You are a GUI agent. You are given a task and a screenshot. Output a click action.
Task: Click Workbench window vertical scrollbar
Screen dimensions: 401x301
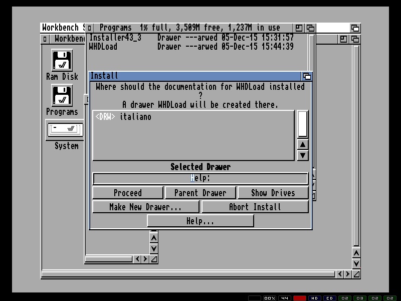(356, 146)
